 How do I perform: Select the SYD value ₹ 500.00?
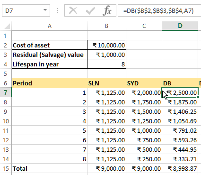(144, 149)
